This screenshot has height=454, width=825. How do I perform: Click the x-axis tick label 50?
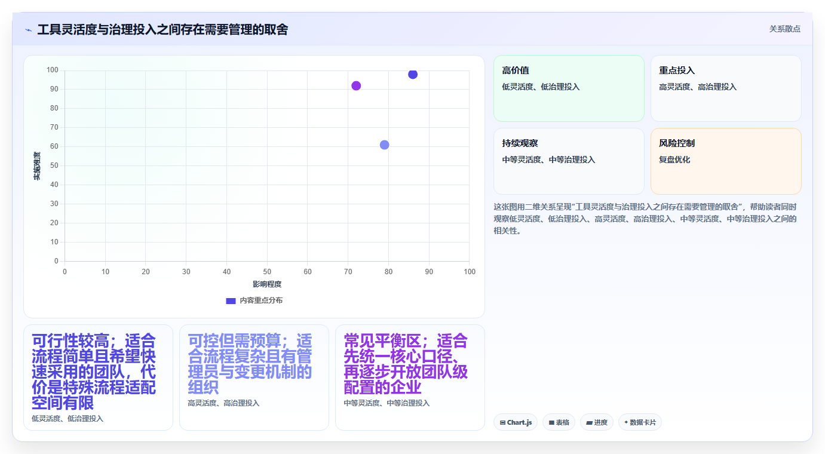pyautogui.click(x=267, y=272)
